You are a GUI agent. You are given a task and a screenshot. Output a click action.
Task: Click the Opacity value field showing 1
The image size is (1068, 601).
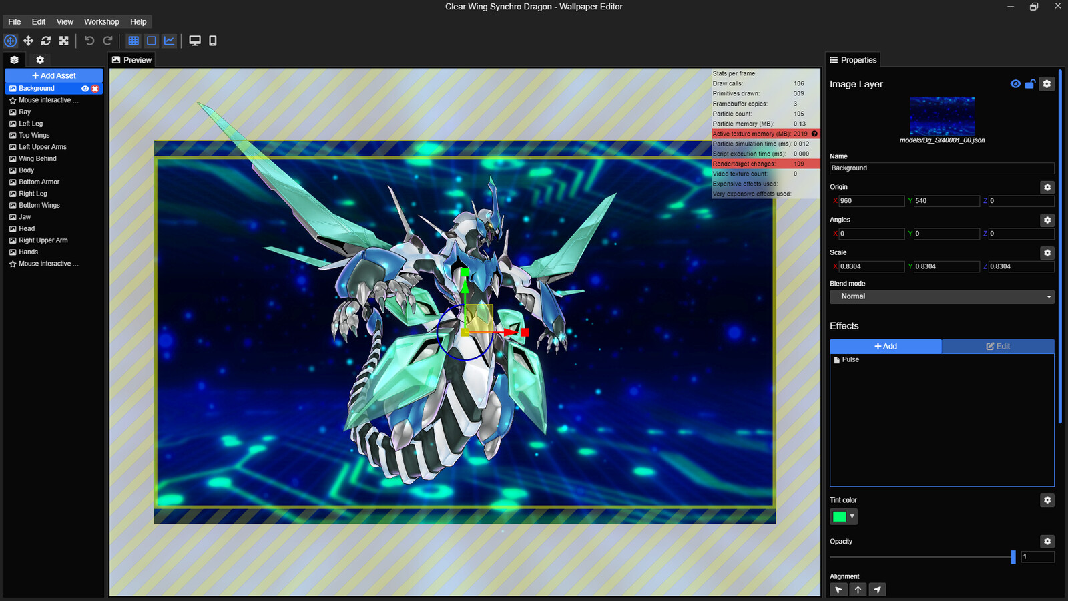(x=1038, y=557)
